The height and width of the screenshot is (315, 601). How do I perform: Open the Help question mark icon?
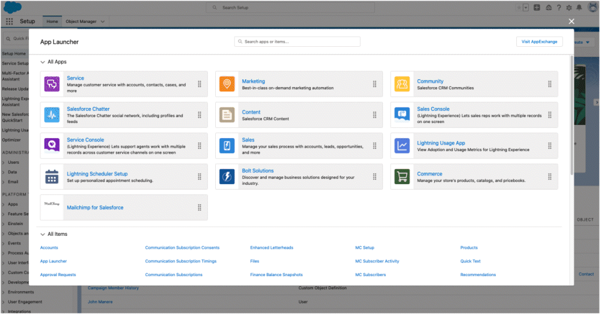[559, 8]
